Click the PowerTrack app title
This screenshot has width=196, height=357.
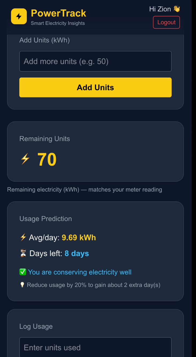point(58,13)
